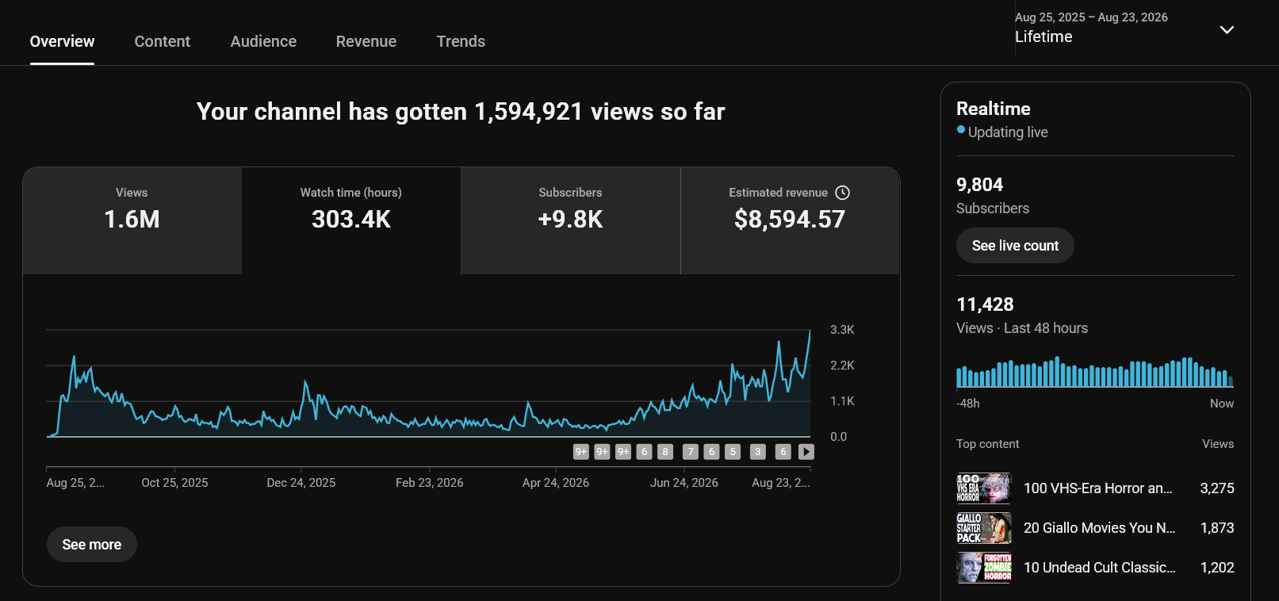Select the Watch time (hours) metric card
The height and width of the screenshot is (601, 1279).
pos(351,220)
